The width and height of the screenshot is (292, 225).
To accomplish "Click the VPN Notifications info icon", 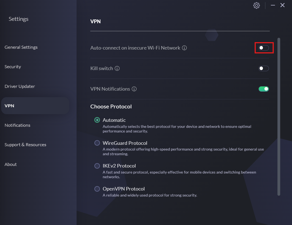I will click(134, 89).
